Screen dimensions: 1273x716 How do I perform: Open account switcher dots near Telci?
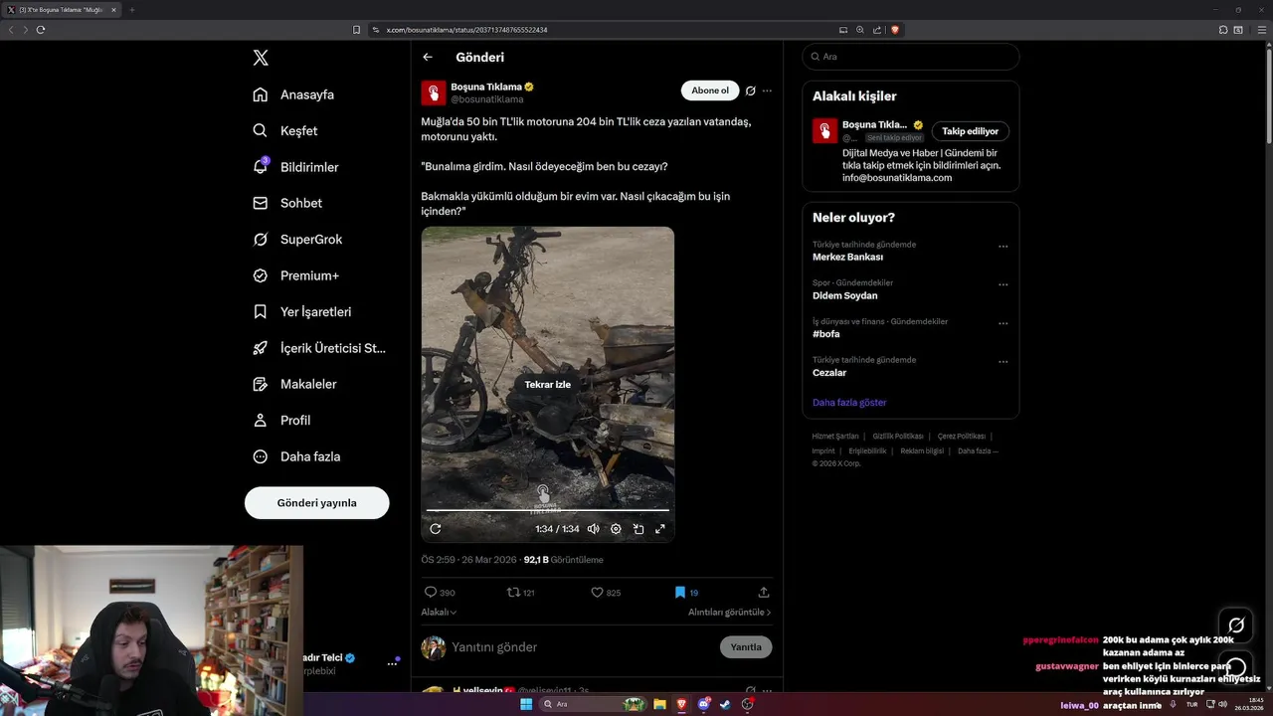point(392,663)
